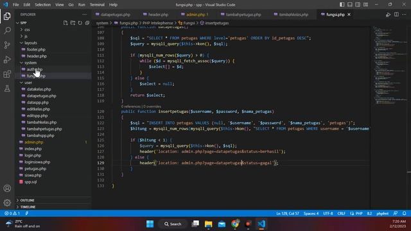This screenshot has width=411, height=231.
Task: Open the Accounts menu icon
Action: 7,188
